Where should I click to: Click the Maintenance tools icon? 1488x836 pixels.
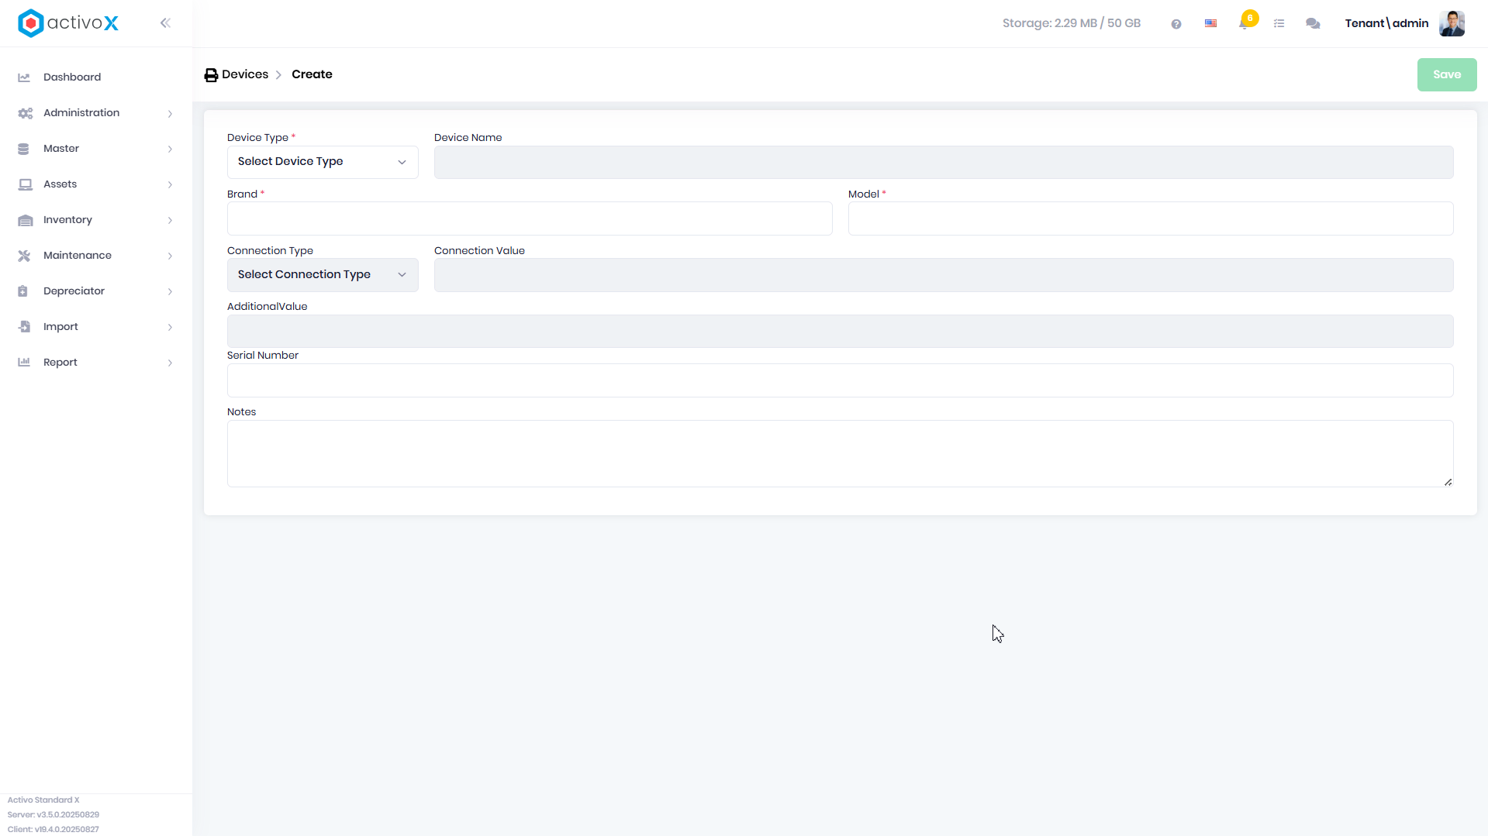click(x=24, y=256)
